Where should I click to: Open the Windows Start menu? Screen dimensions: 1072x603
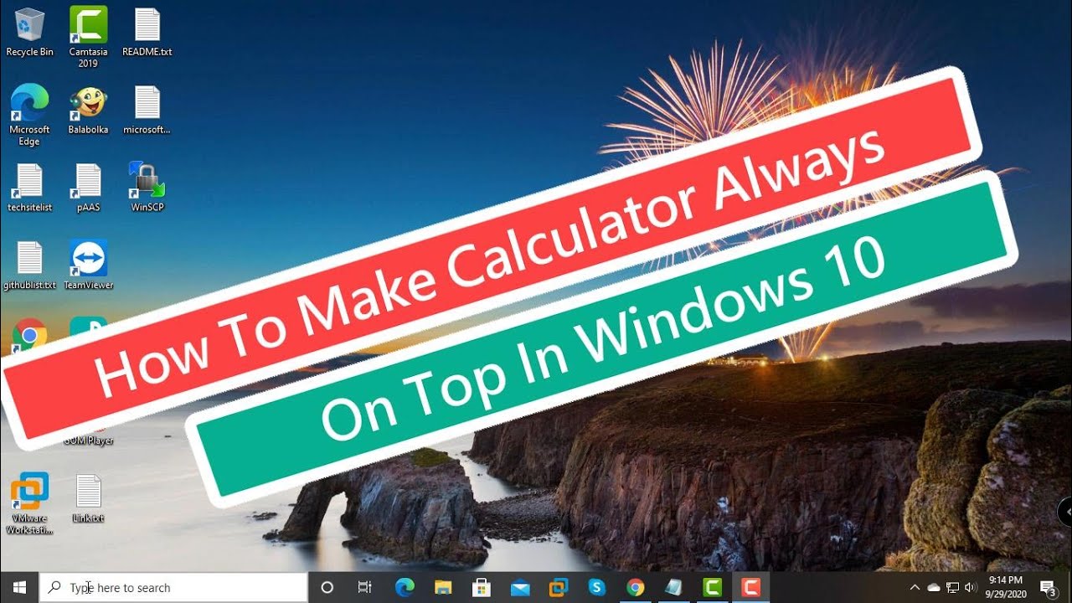point(19,587)
